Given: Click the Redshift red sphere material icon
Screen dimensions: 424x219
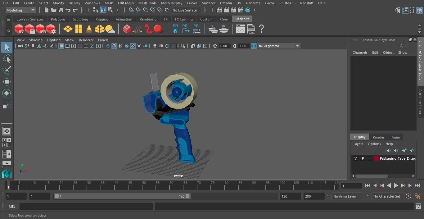Looking at the screenshot, I should point(158,29).
